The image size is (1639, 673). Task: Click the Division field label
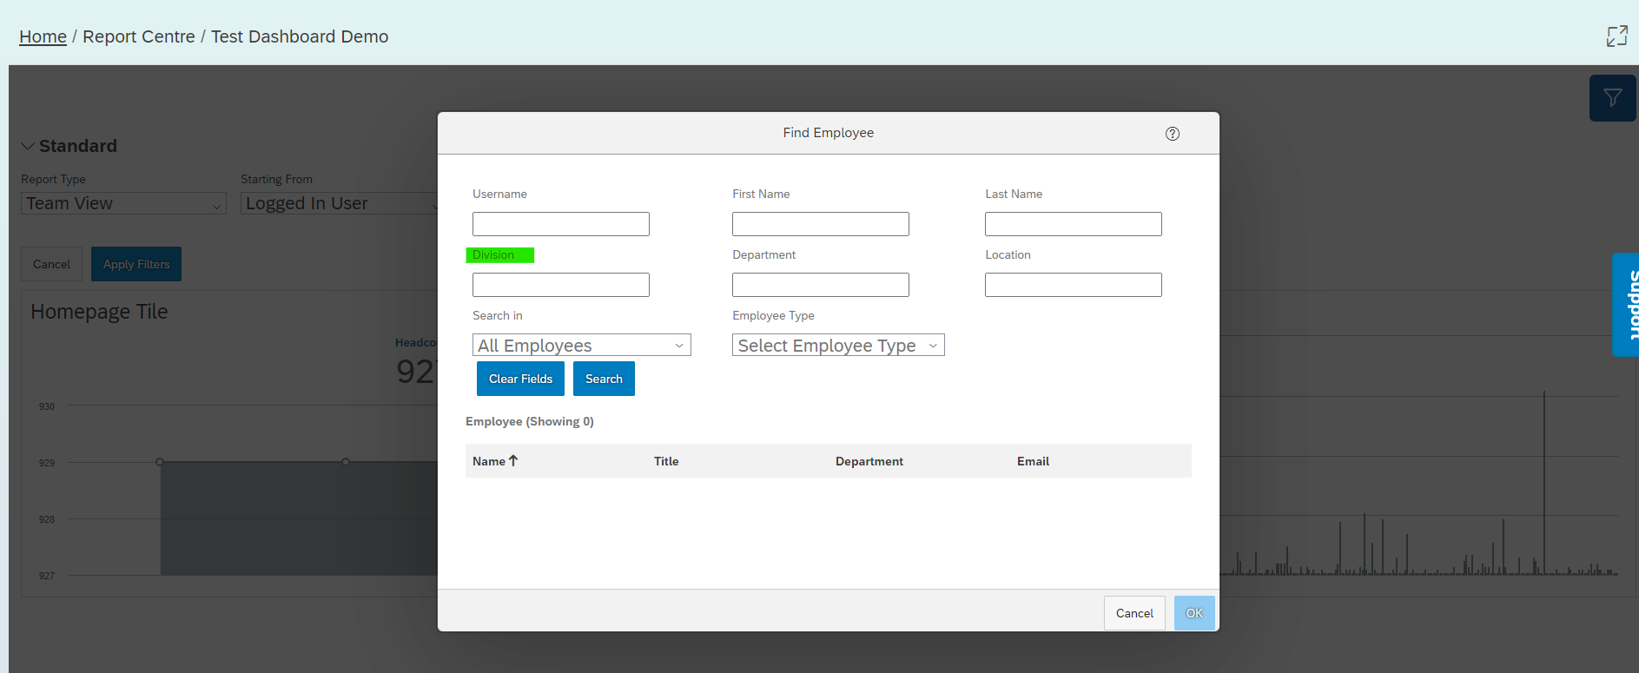(493, 254)
